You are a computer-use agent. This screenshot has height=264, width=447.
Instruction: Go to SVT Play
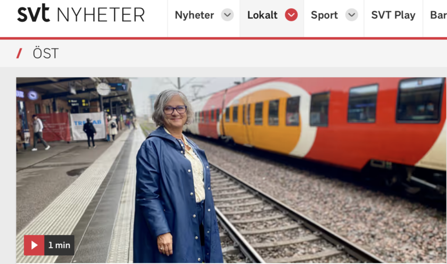tap(393, 15)
